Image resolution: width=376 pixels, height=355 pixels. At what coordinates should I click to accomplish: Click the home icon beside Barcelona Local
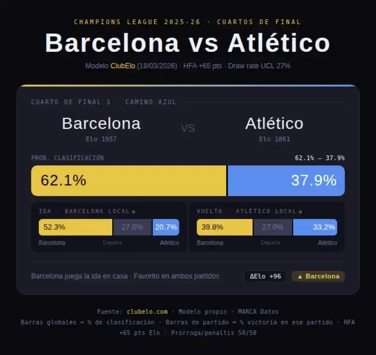134,212
